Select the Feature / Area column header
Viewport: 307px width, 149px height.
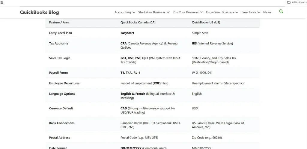point(59,22)
